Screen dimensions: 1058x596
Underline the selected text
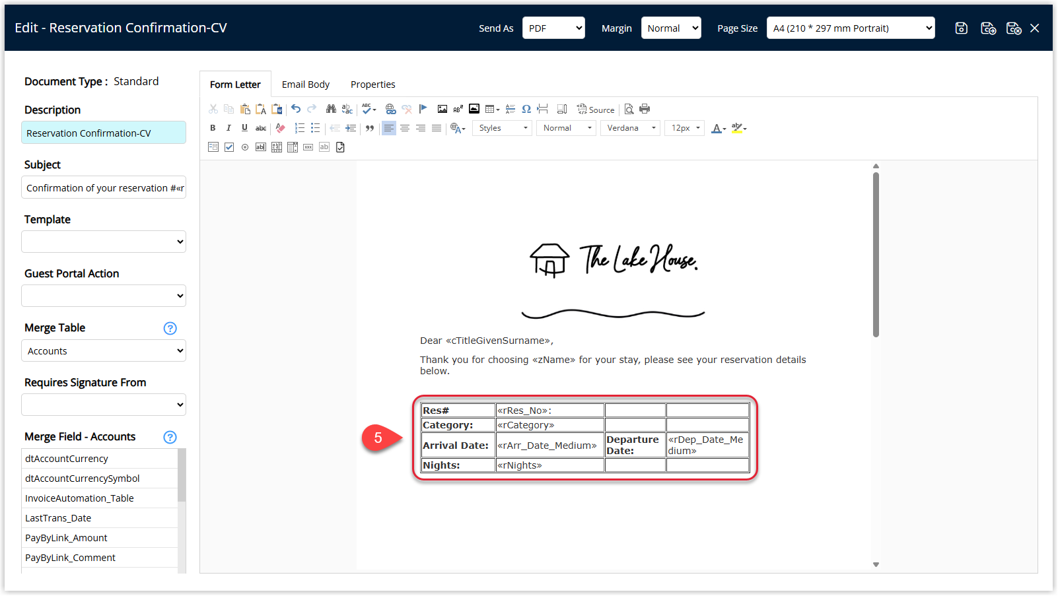click(x=244, y=128)
